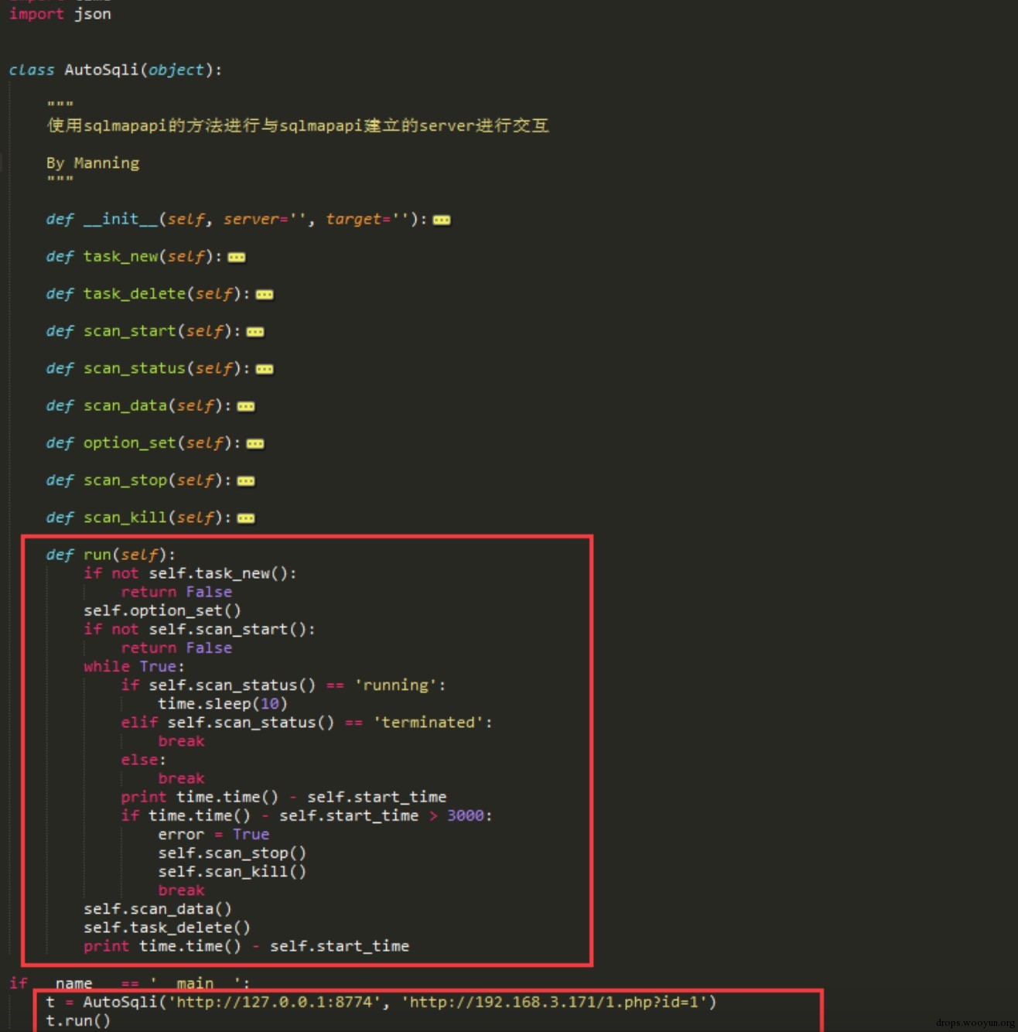The width and height of the screenshot is (1018, 1032).
Task: Expand the folded task_new method
Action: coord(237,258)
